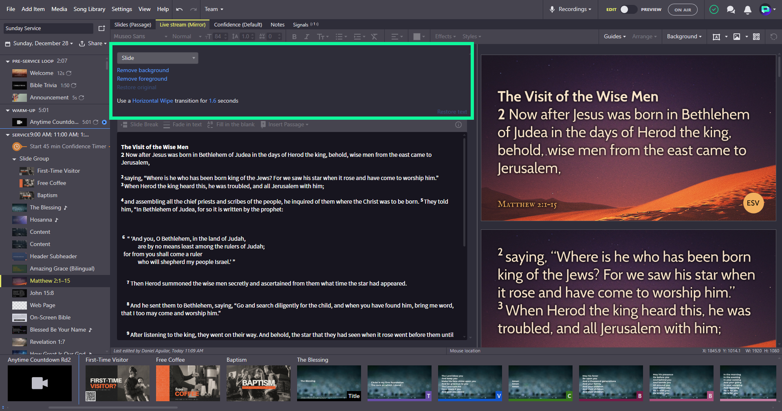Open the Guides dropdown
The width and height of the screenshot is (782, 411).
(615, 37)
